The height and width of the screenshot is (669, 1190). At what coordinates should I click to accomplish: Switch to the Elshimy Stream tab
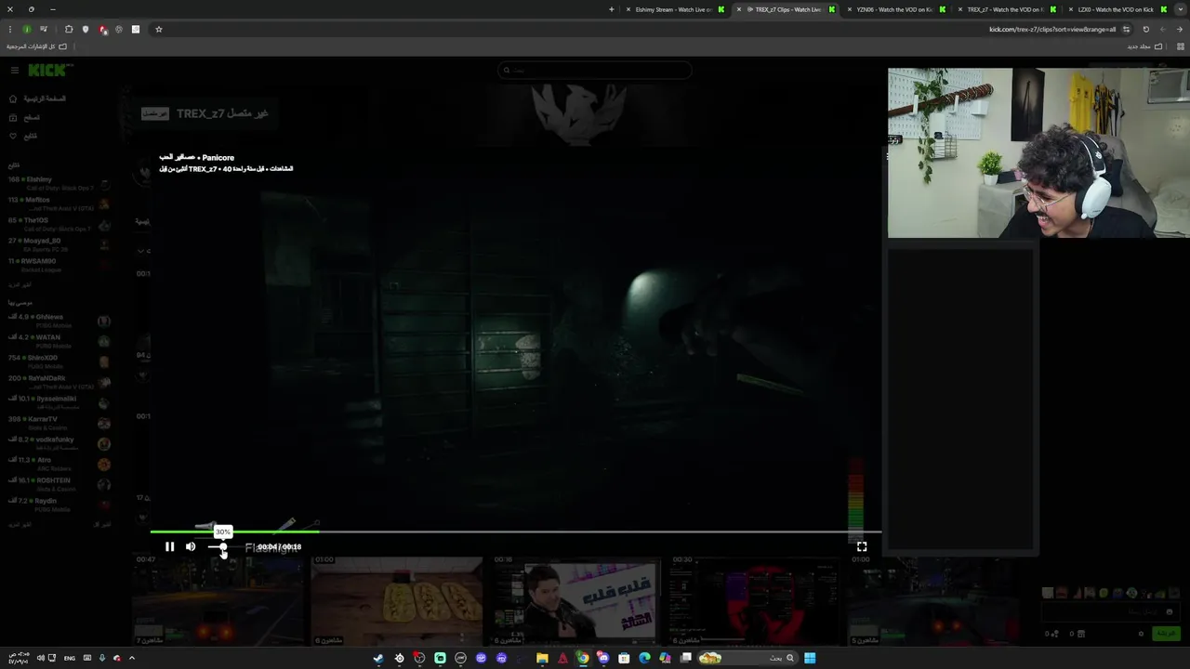674,9
